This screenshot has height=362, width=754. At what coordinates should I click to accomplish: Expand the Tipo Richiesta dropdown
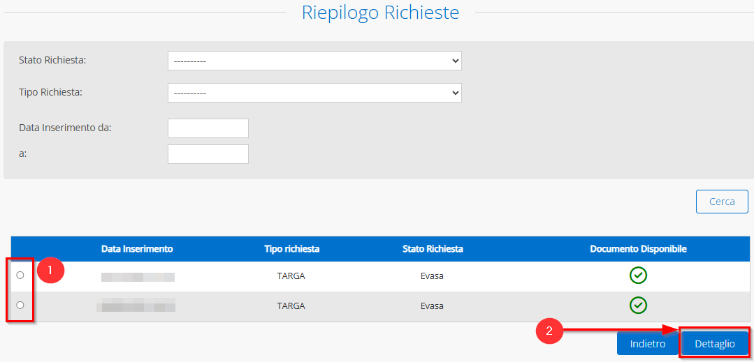(x=314, y=93)
